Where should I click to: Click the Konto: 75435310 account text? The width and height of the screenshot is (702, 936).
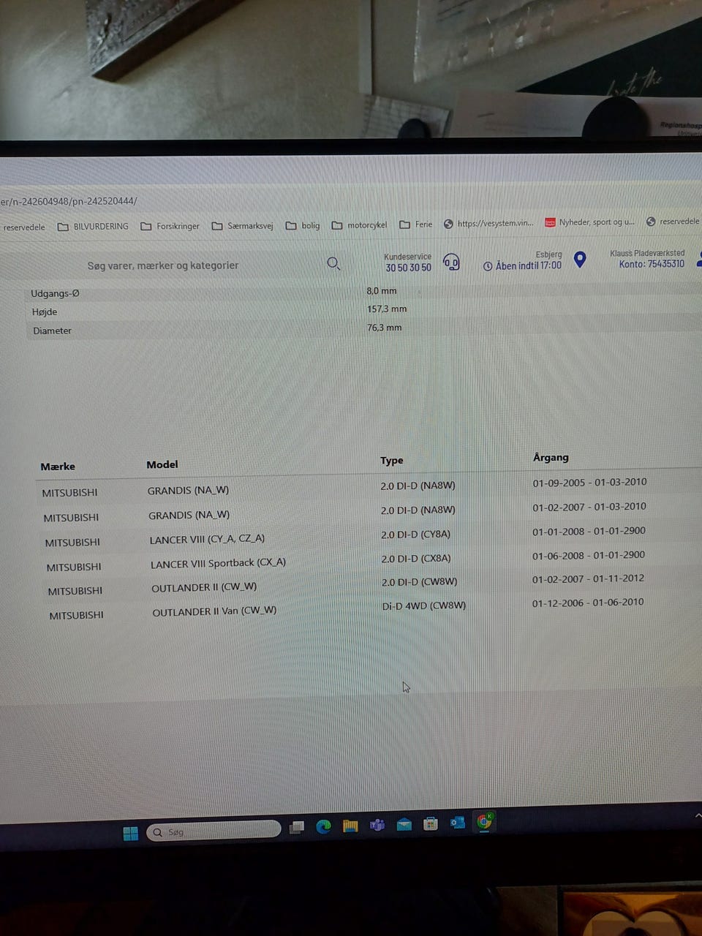point(652,264)
